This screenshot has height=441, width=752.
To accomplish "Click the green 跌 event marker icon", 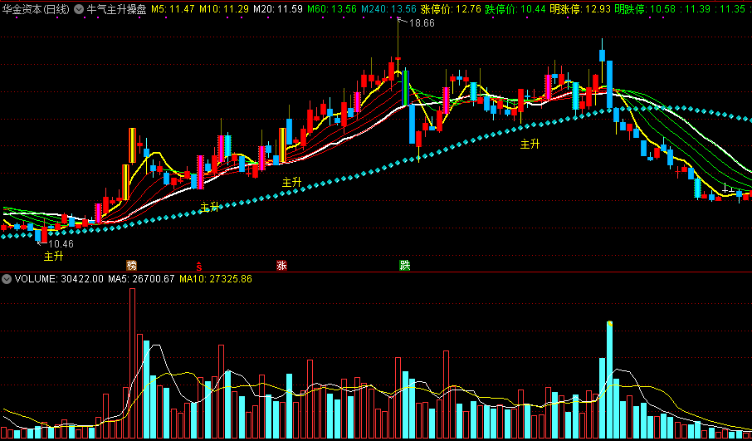I will click(405, 266).
